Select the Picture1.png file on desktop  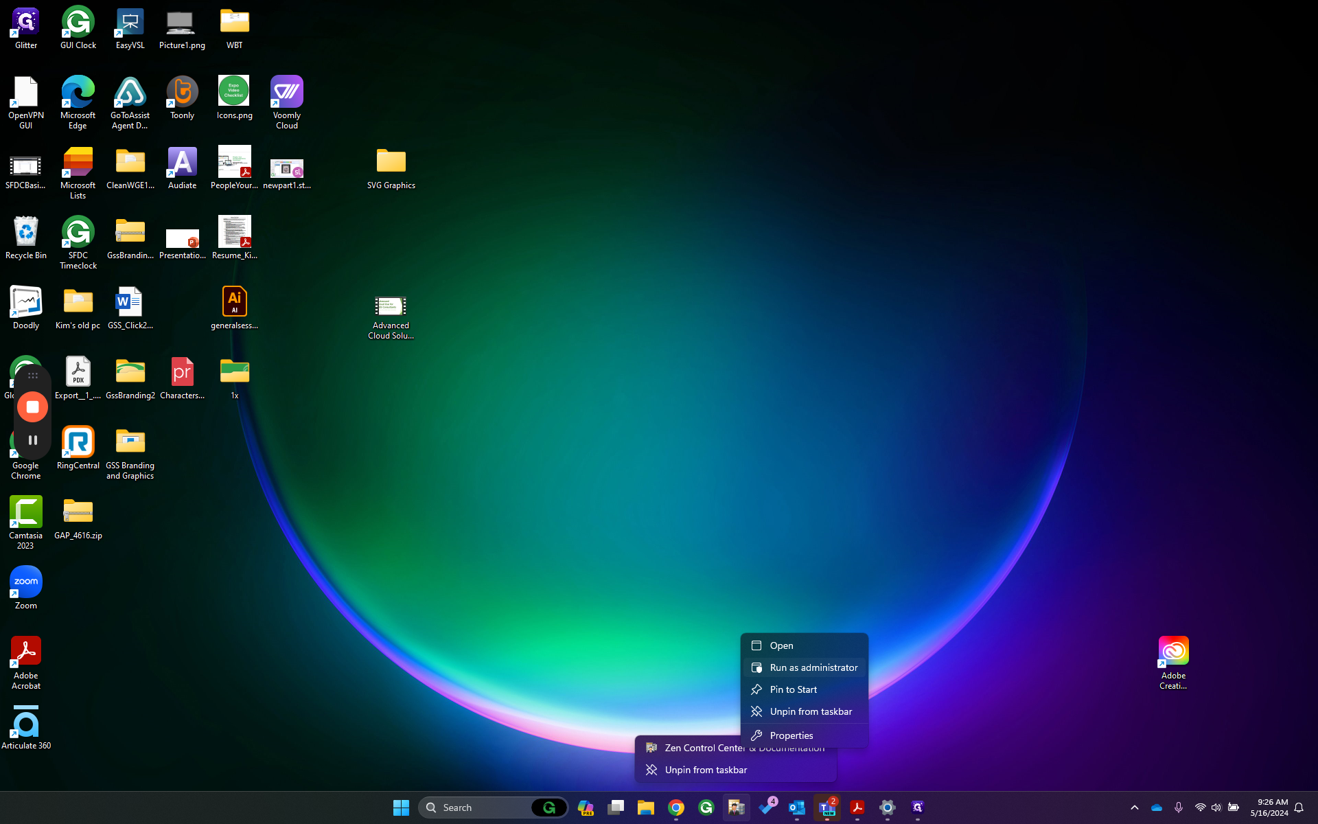(182, 28)
